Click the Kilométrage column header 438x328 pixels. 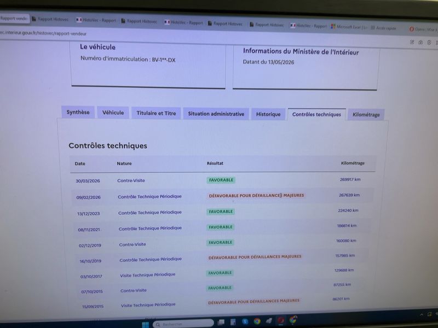[x=353, y=163]
